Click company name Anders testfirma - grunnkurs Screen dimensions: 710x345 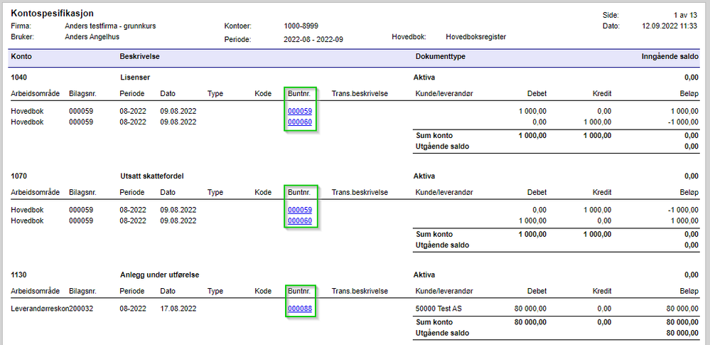(110, 26)
